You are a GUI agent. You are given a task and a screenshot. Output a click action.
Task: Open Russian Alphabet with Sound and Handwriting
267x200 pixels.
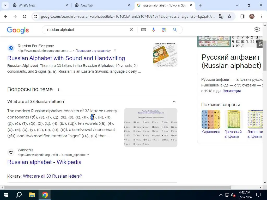click(x=66, y=58)
